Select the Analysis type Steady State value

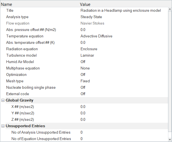click(91, 17)
